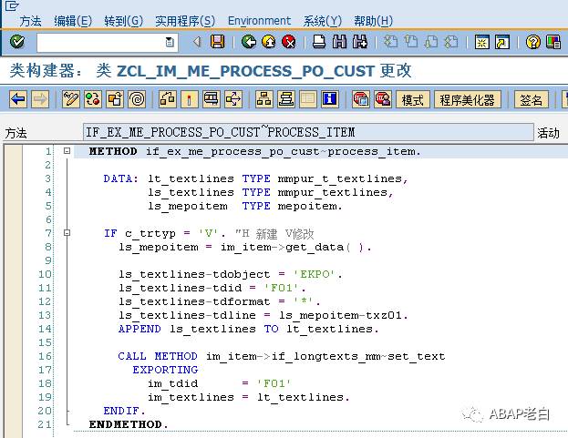
Task: Click the 程序美化器 pretty printer button
Action: click(x=468, y=99)
